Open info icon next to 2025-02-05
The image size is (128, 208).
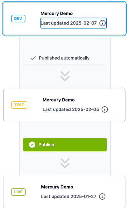(105, 109)
